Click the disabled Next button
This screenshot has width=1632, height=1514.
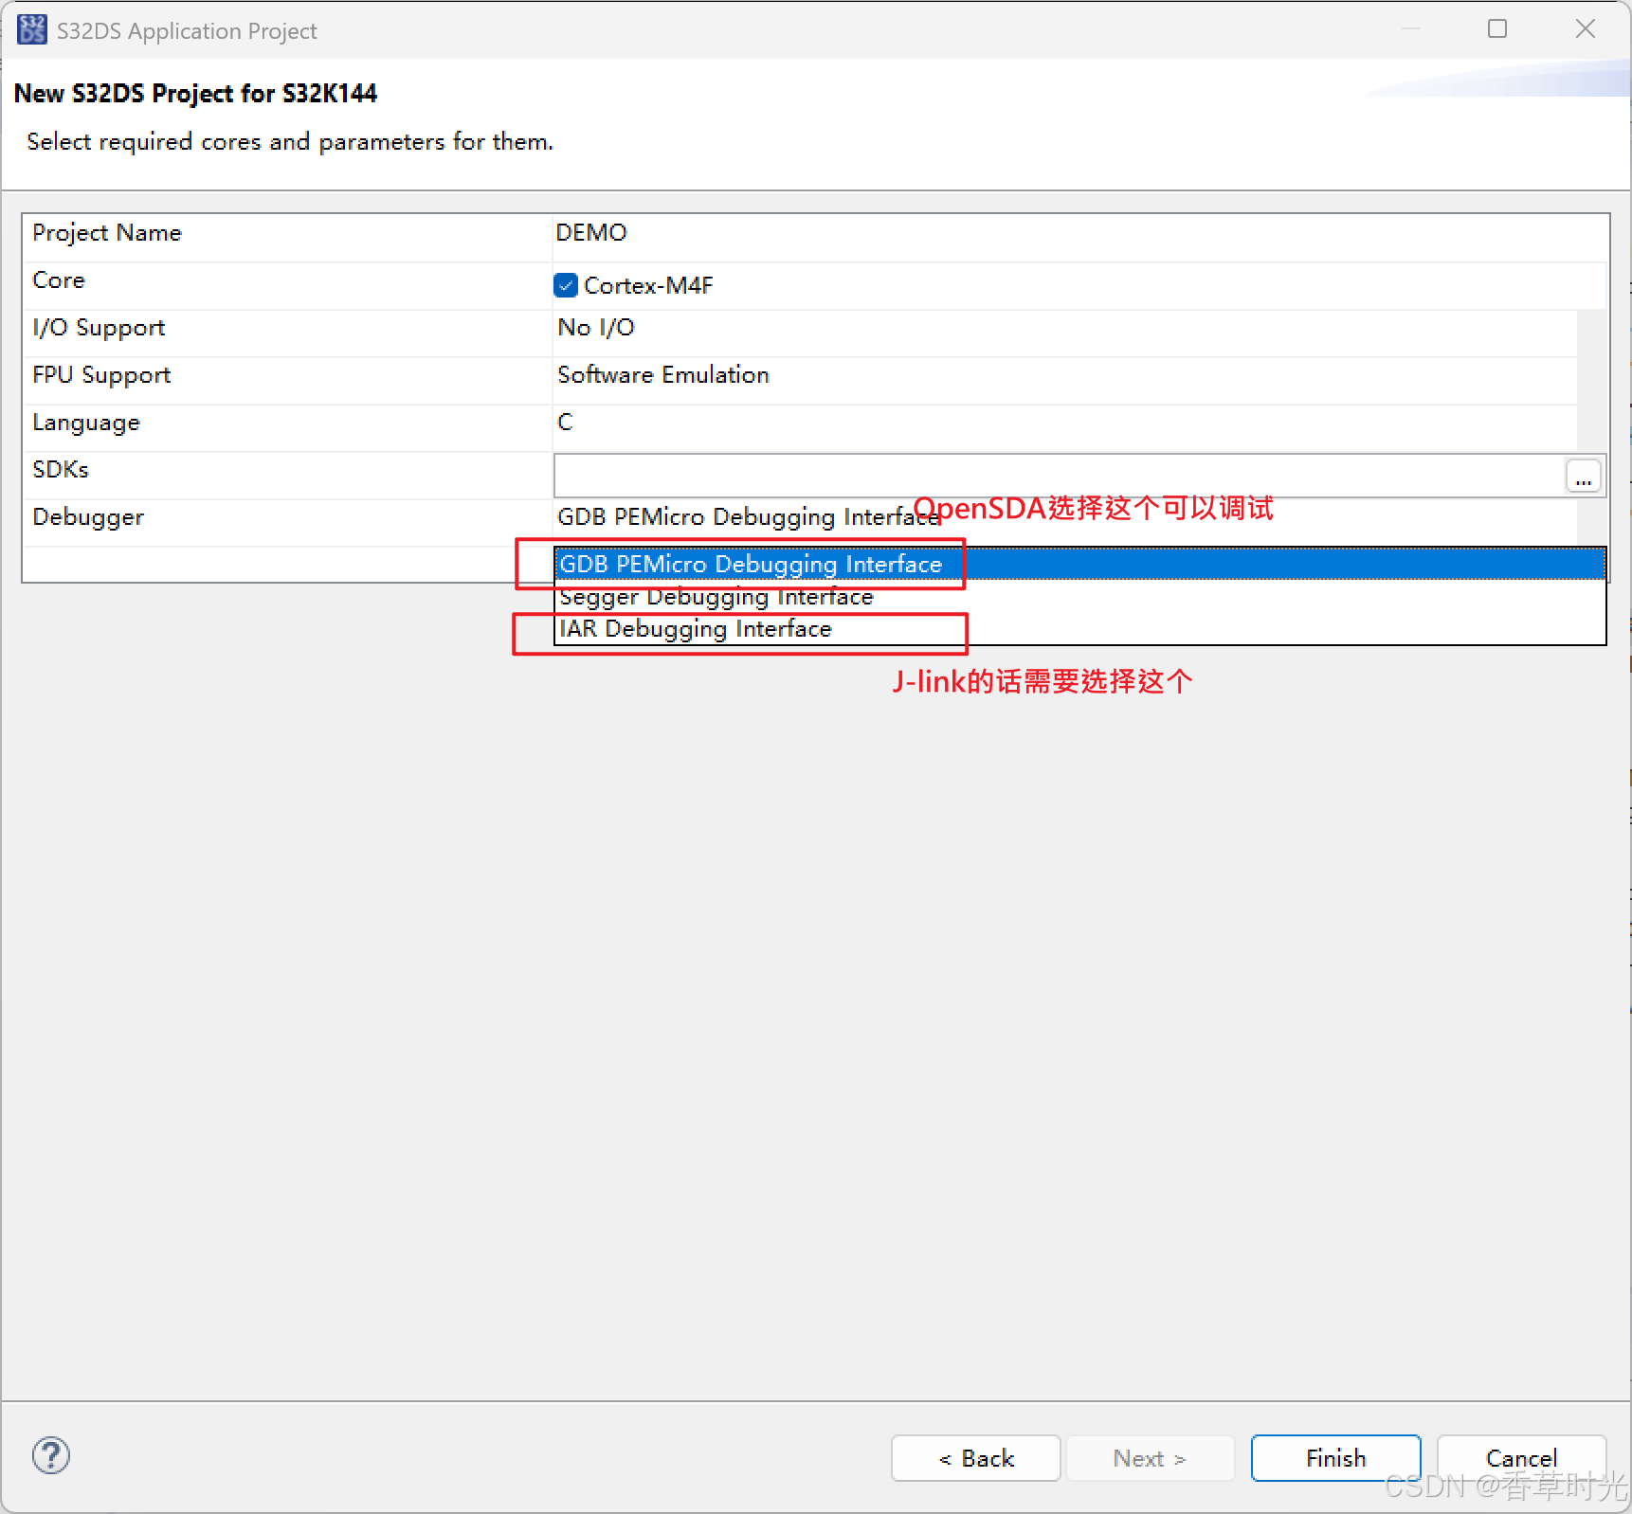point(1150,1458)
